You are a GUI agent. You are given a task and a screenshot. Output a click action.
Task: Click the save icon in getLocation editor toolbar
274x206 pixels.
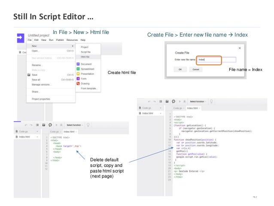[167, 101]
